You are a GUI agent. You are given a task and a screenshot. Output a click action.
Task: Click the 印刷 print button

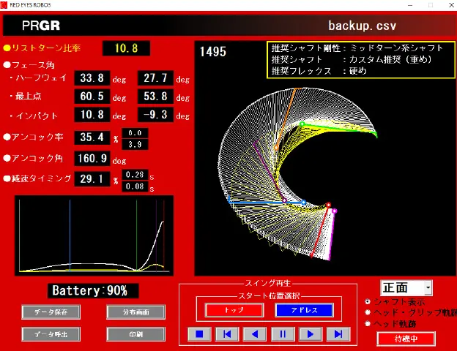click(x=135, y=334)
